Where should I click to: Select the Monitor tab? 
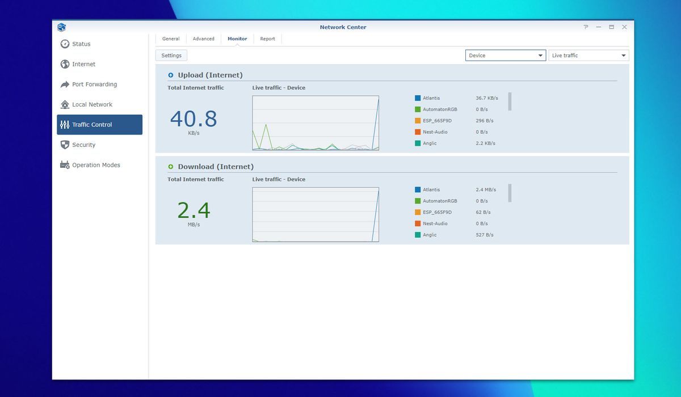(237, 39)
